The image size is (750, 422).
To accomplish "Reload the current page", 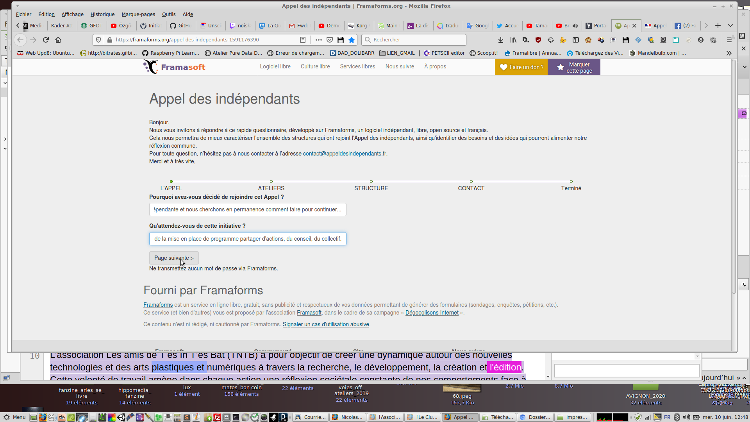I will pyautogui.click(x=46, y=40).
